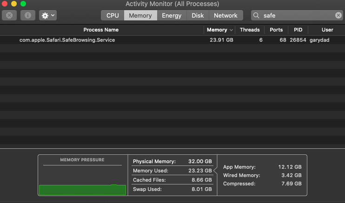Screen dimensions: 345x203
Task: Click the Compressed 7.69 GB value
Action: tap(292, 184)
